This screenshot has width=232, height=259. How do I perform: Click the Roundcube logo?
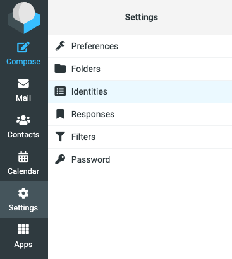tap(23, 18)
